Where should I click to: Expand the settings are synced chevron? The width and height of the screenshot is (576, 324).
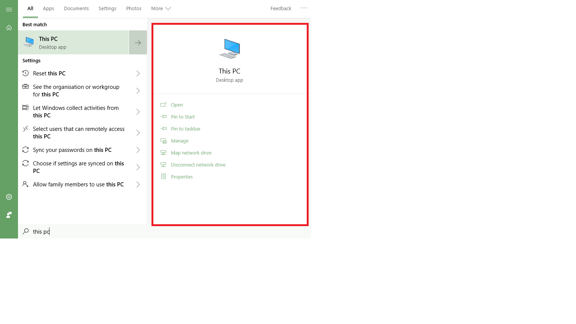pyautogui.click(x=138, y=167)
